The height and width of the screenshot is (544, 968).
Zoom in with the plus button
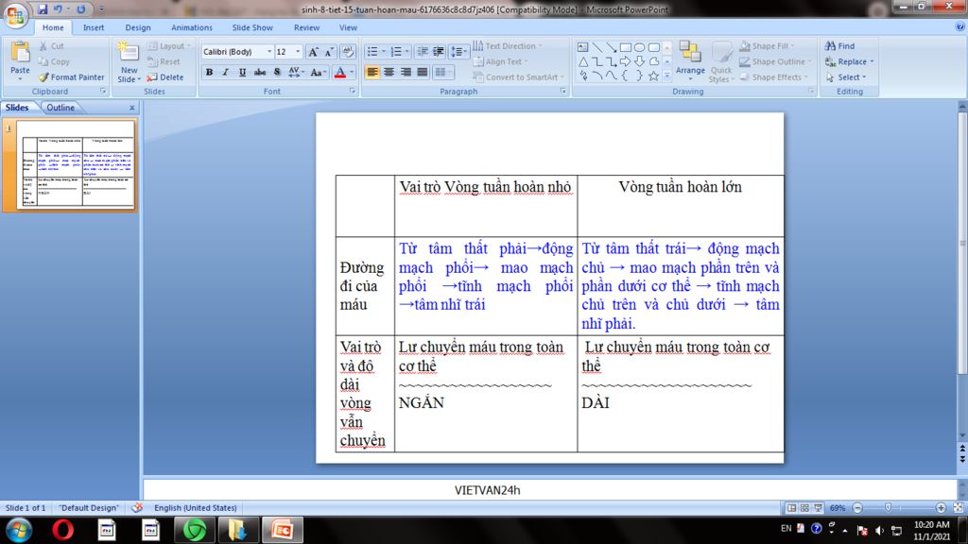(x=941, y=507)
